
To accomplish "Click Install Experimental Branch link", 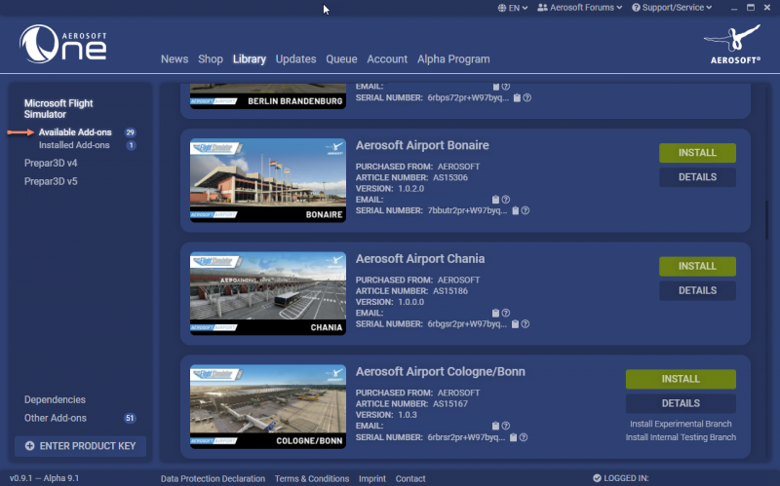I will pos(681,424).
